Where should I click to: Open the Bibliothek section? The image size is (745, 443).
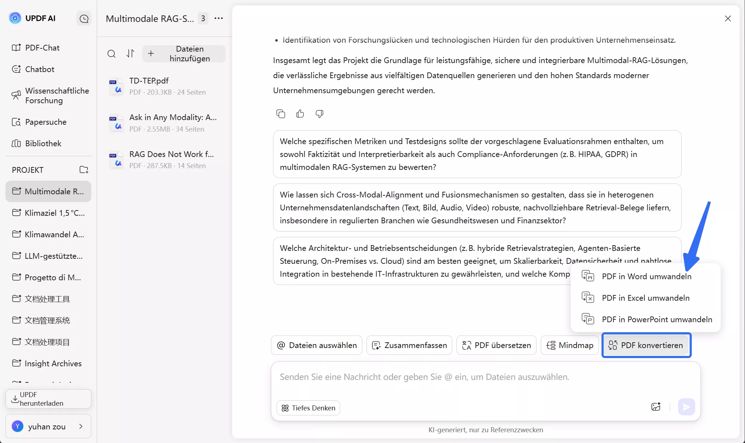click(43, 143)
